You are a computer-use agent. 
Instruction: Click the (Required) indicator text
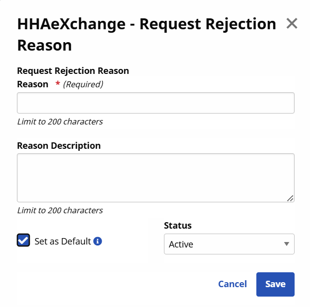tap(83, 84)
